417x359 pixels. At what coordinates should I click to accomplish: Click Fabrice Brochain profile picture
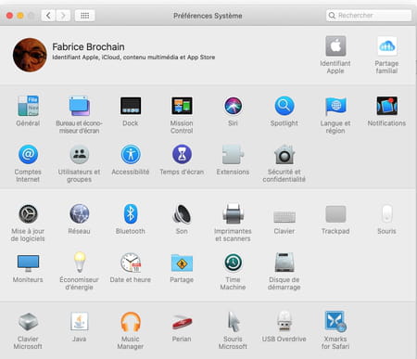[30, 55]
